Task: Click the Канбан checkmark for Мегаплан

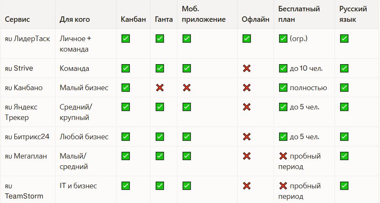Action: 125,156
